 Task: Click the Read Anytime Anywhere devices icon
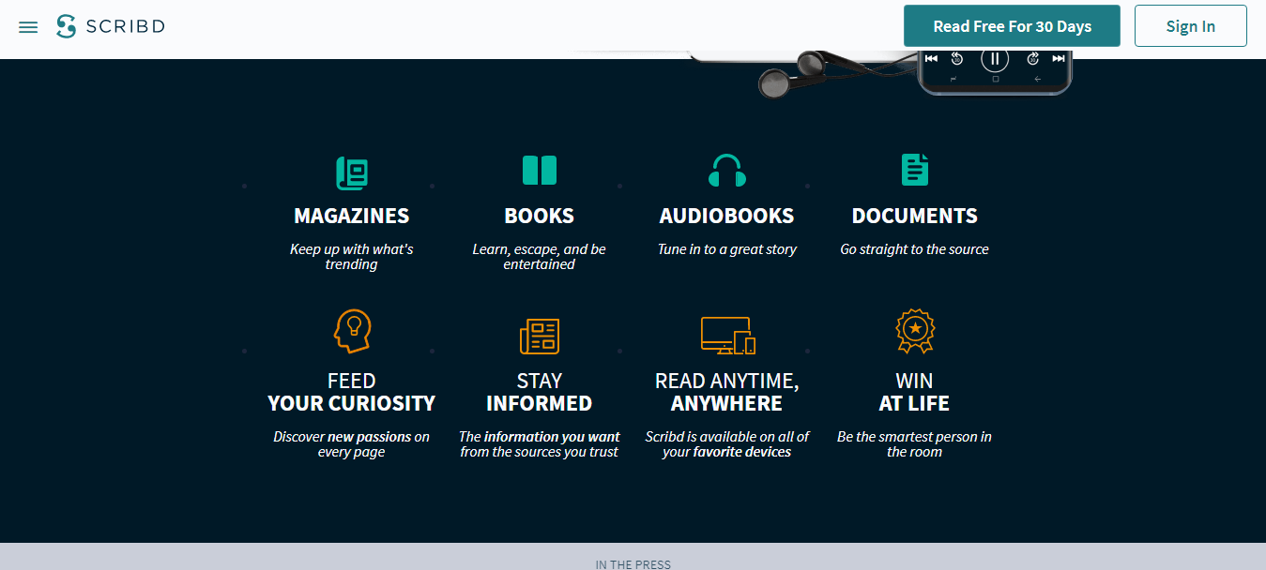click(726, 335)
